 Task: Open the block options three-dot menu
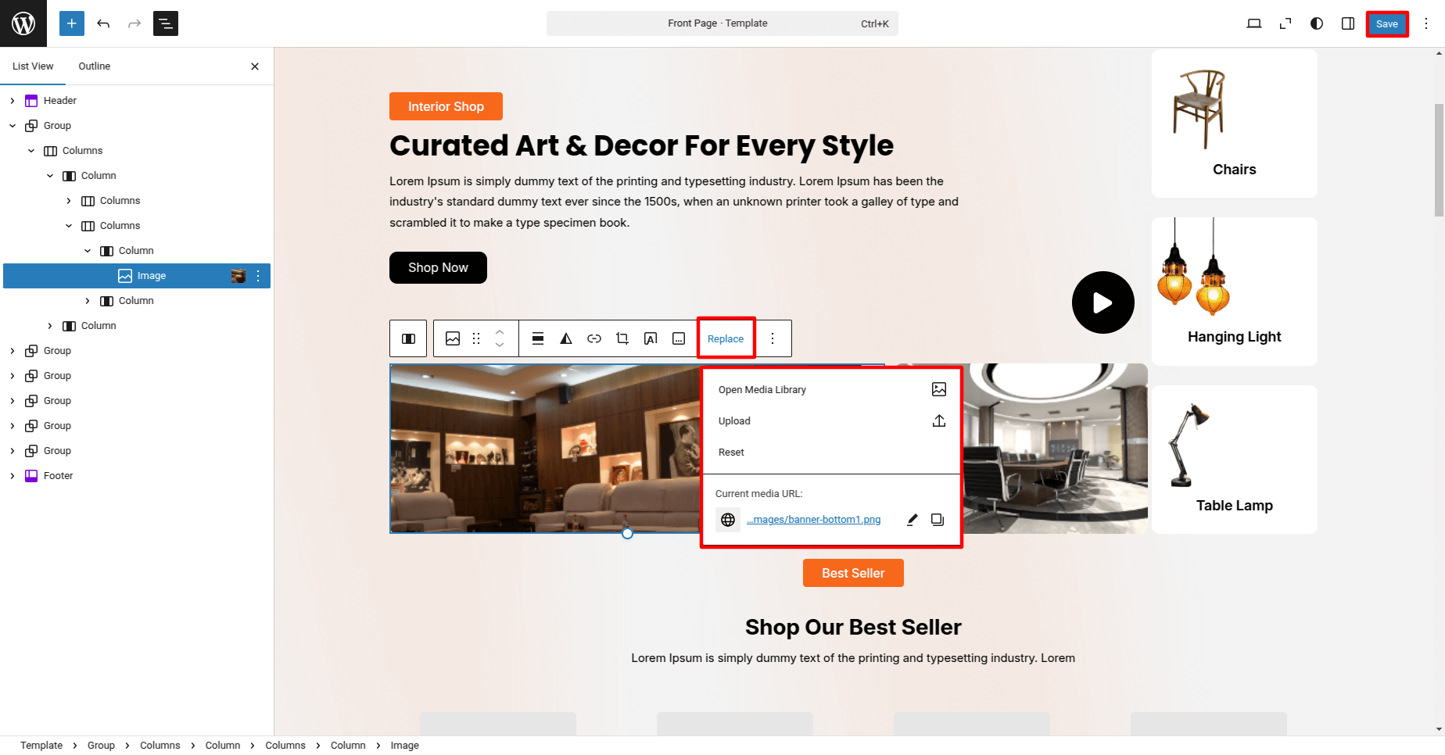[x=773, y=338]
